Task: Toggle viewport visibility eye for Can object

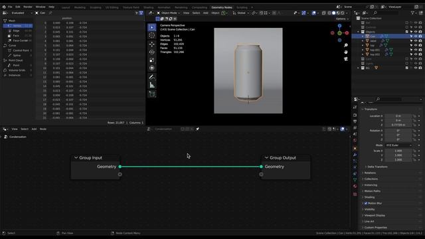Action: point(416,37)
